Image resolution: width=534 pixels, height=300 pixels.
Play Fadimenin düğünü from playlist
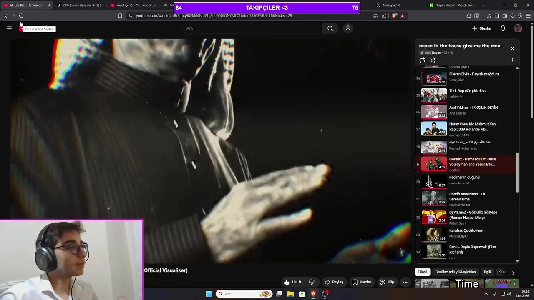(x=466, y=181)
